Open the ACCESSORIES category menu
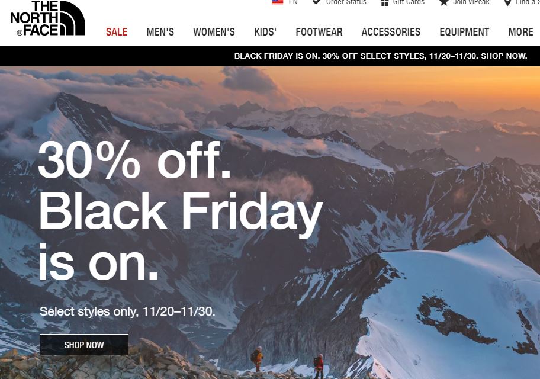The width and height of the screenshot is (540, 379). click(x=391, y=32)
